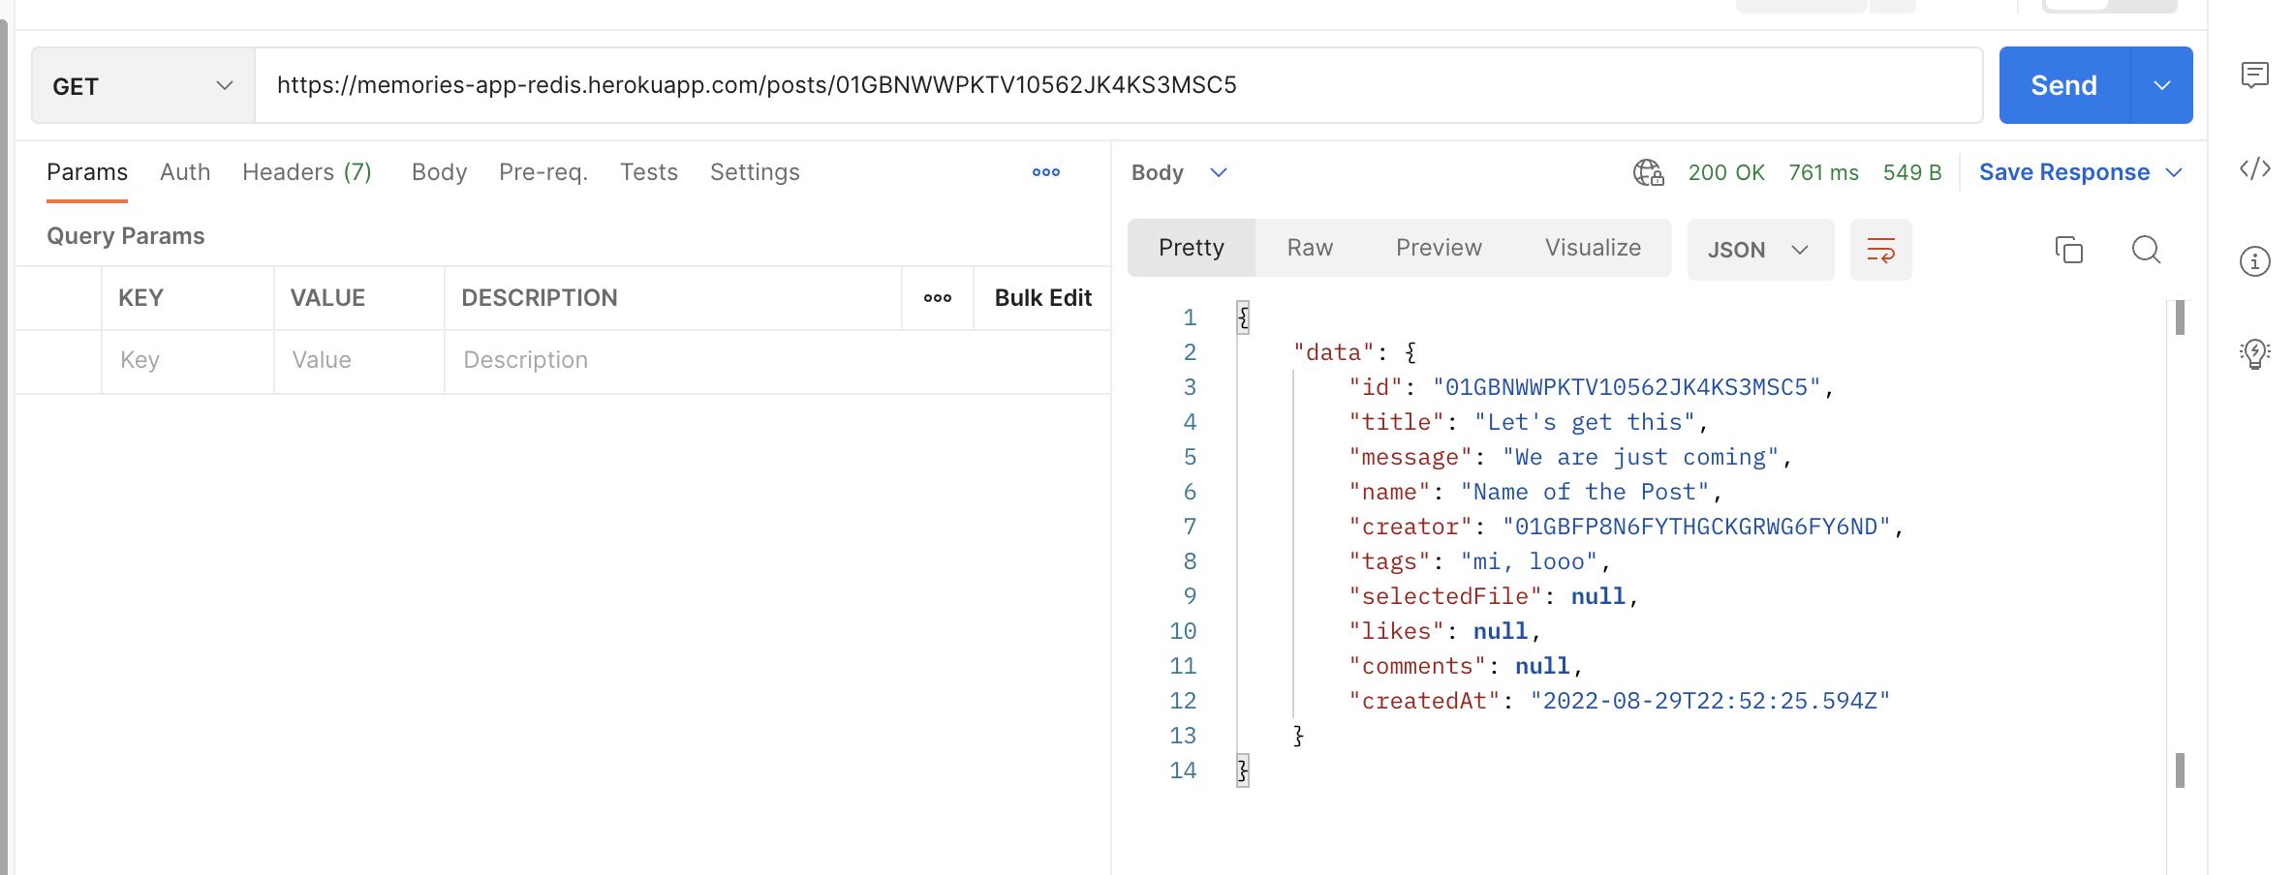Click the KEY column header

(140, 298)
